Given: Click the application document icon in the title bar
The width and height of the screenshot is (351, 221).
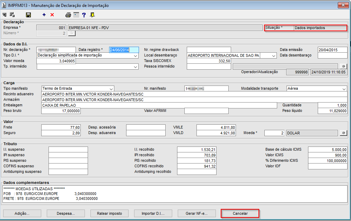Looking at the screenshot, I should pyautogui.click(x=4, y=5).
